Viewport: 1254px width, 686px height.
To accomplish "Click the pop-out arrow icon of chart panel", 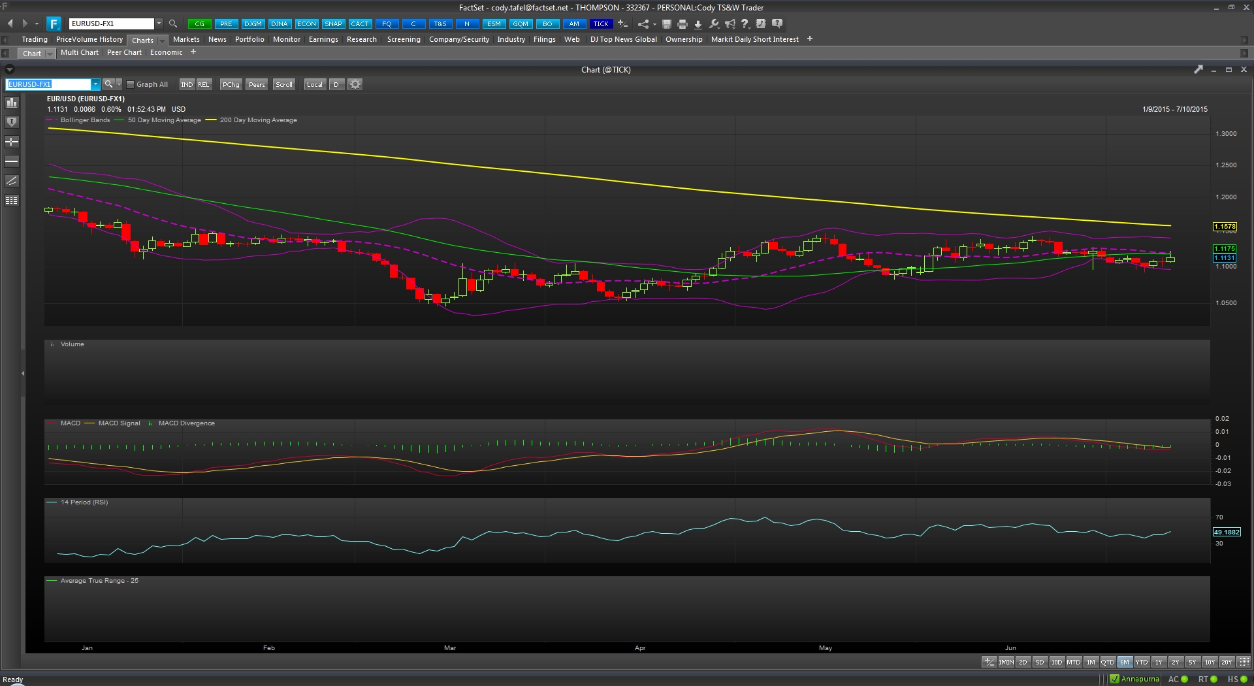I will (1198, 69).
